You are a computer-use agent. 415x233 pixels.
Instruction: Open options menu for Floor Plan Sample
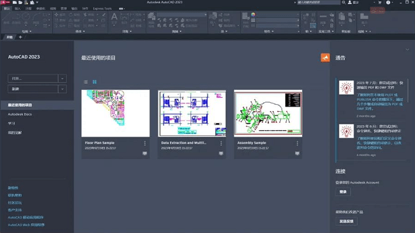coord(145,143)
